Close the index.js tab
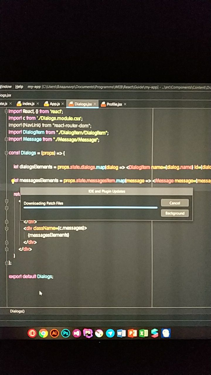This screenshot has width=211, height=375. click(38, 104)
